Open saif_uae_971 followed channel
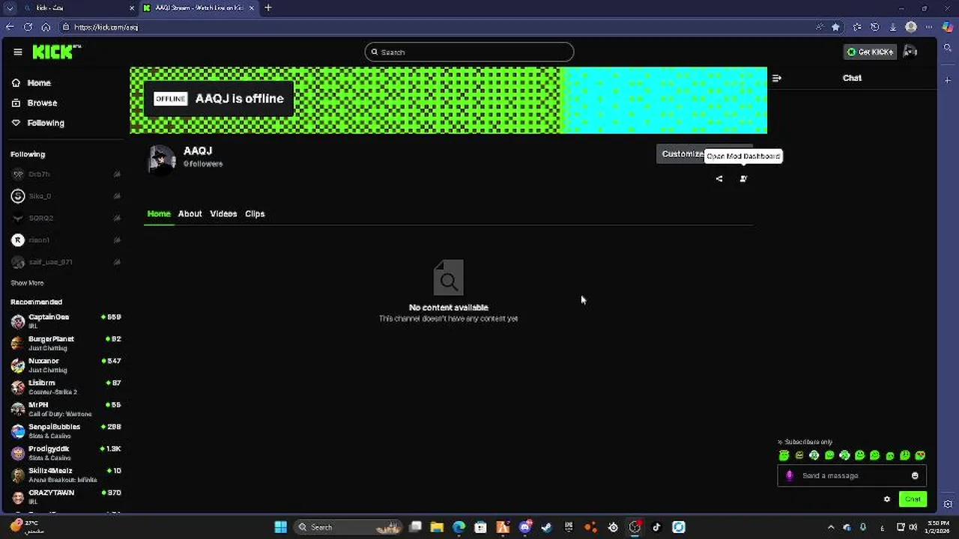Screen dimensions: 959x539 click(x=66, y=262)
